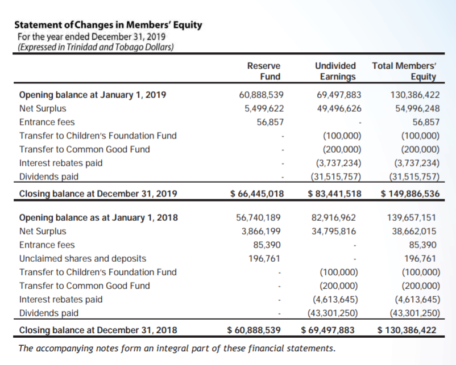The height and width of the screenshot is (365, 456).
Task: Select the Reserve Fund closing value $66,445,018
Action: click(257, 194)
